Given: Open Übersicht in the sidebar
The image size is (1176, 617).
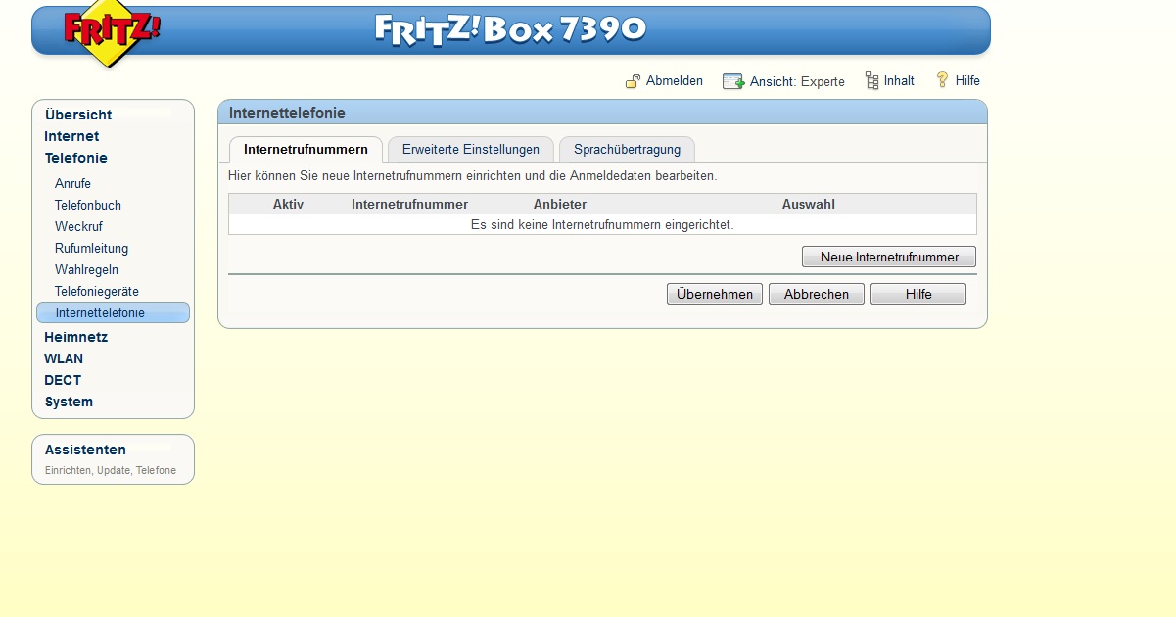Looking at the screenshot, I should 78,115.
